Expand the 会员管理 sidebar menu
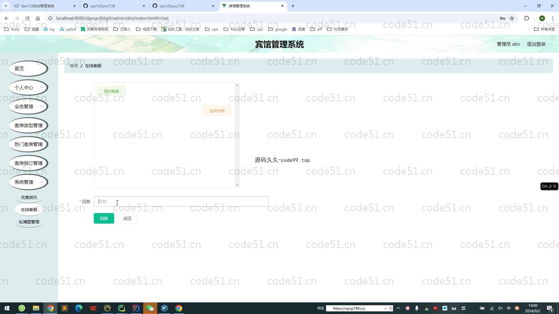 [x=28, y=106]
